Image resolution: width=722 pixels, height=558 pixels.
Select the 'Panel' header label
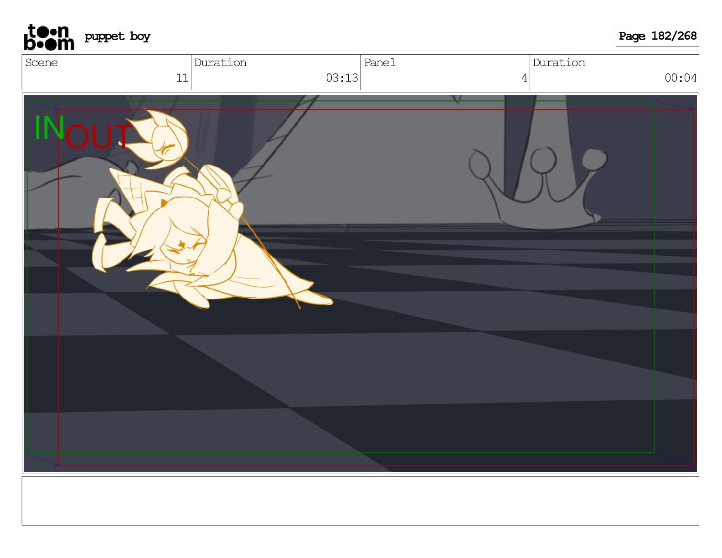(x=380, y=62)
